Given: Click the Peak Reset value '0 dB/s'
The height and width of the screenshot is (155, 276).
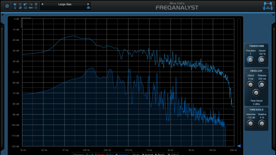Looking at the screenshot, I should (256, 104).
